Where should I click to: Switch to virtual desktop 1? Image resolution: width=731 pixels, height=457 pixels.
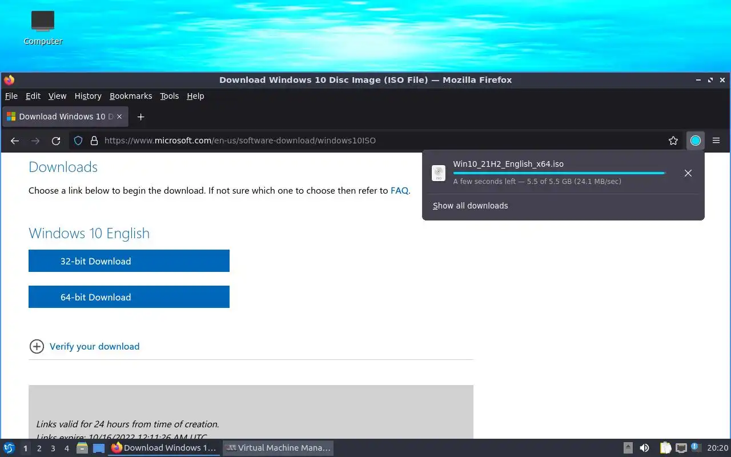25,448
